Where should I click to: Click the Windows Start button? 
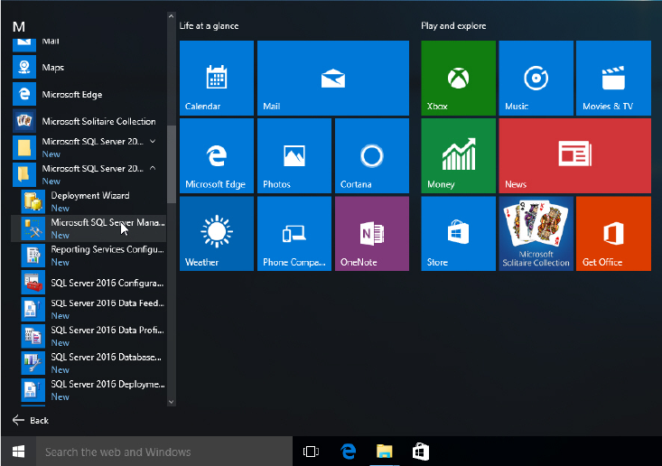(x=18, y=452)
